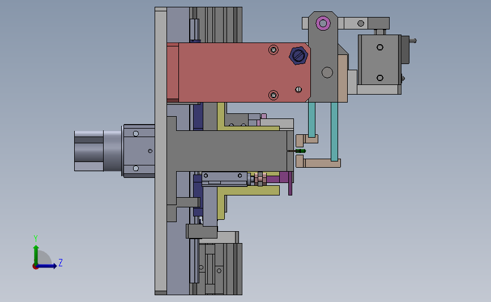
Task: Select the small pneumatic cylinder body
Action: pyautogui.click(x=225, y=179)
